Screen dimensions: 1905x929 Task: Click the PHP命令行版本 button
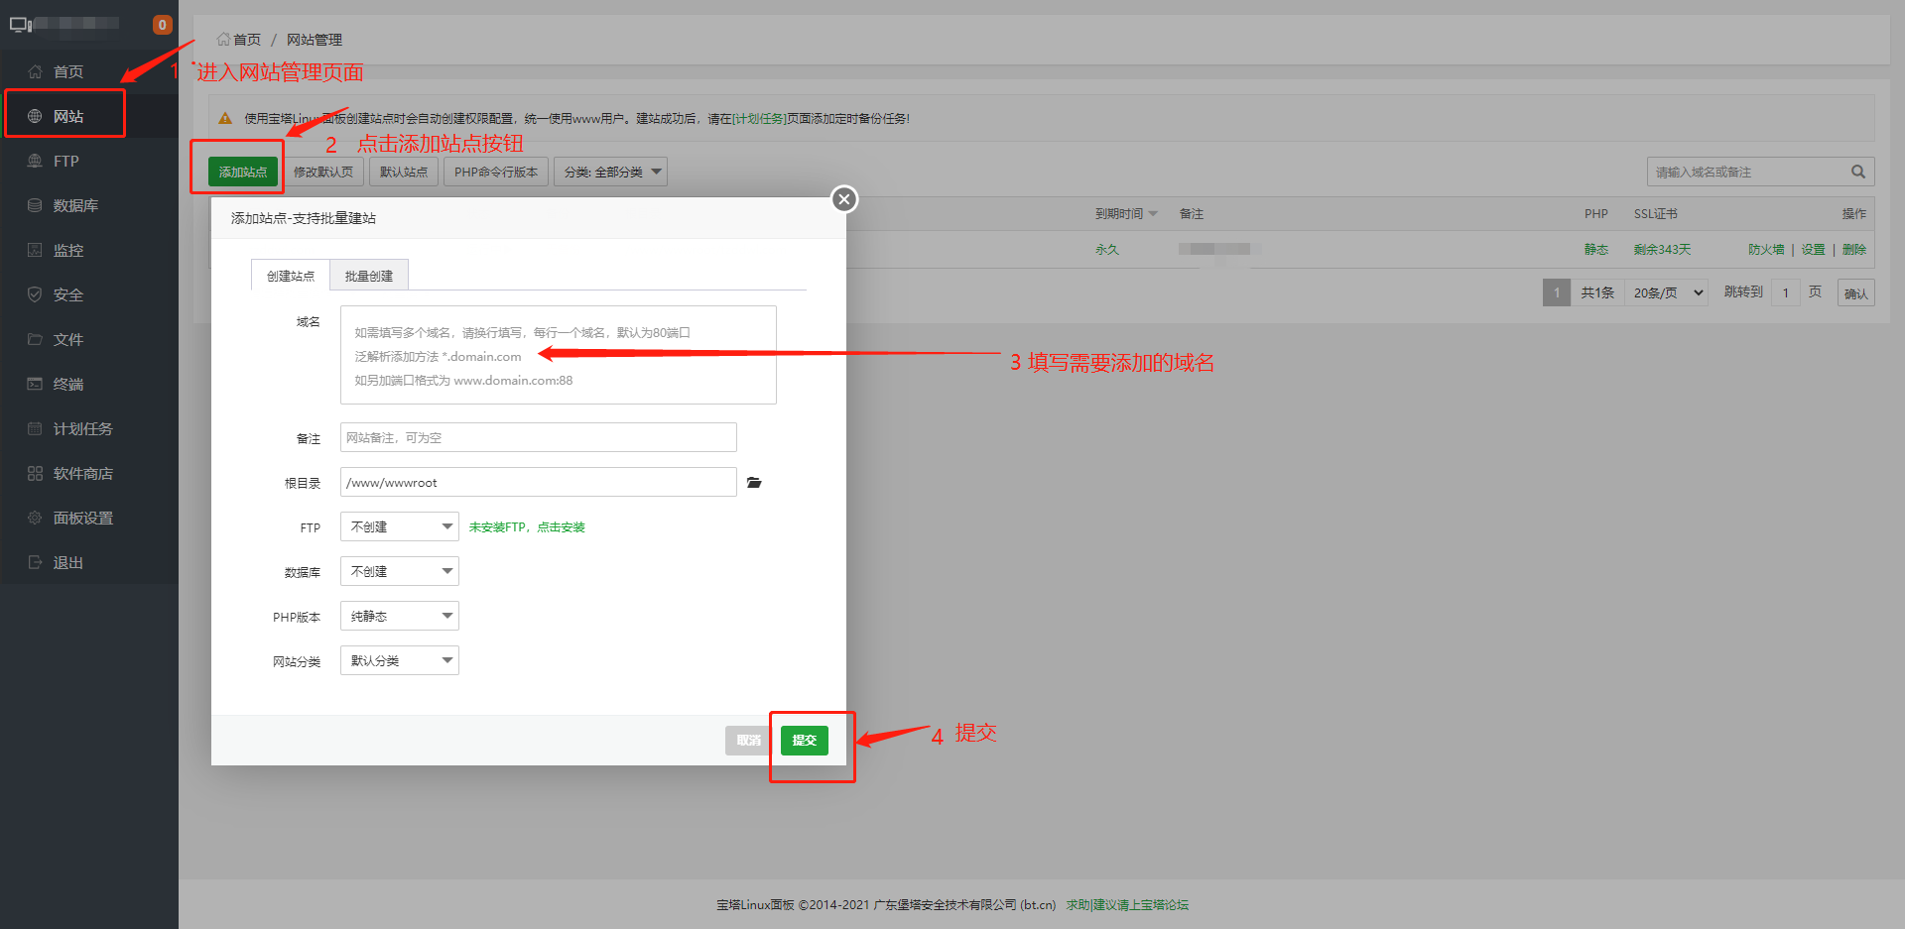pos(496,172)
